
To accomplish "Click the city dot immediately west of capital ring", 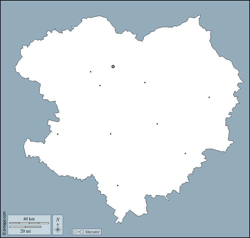I will point(90,72).
